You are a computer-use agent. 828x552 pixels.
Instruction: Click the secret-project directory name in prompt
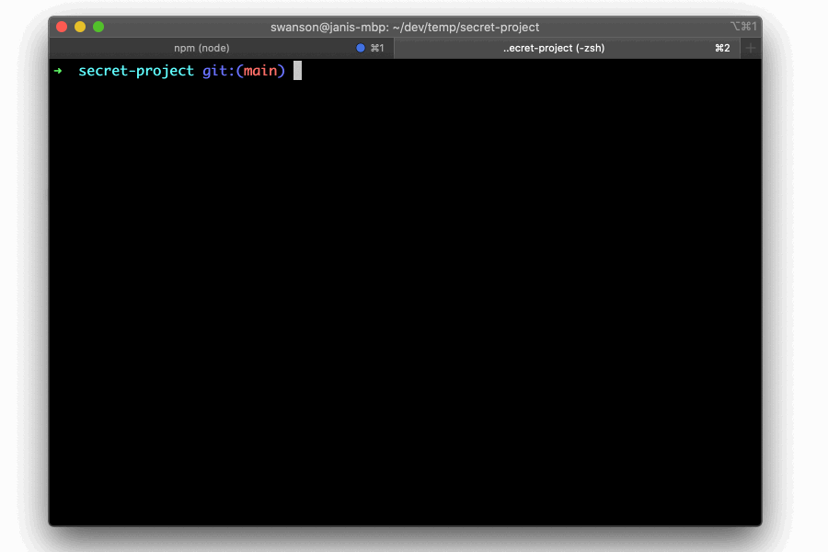coord(134,70)
